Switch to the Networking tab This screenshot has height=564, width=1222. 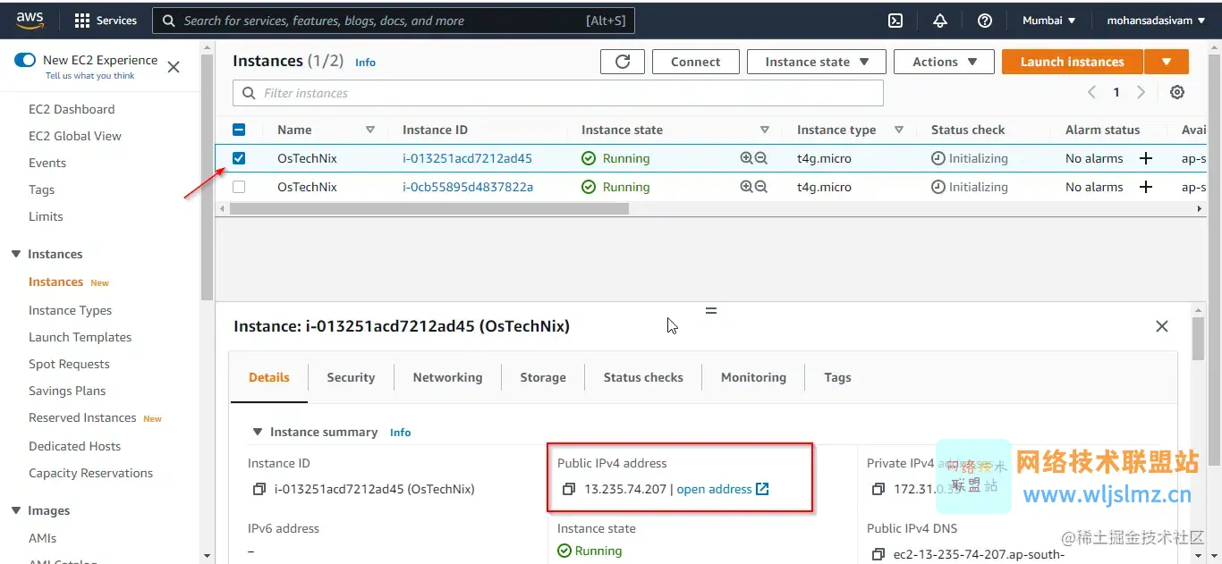(x=447, y=377)
